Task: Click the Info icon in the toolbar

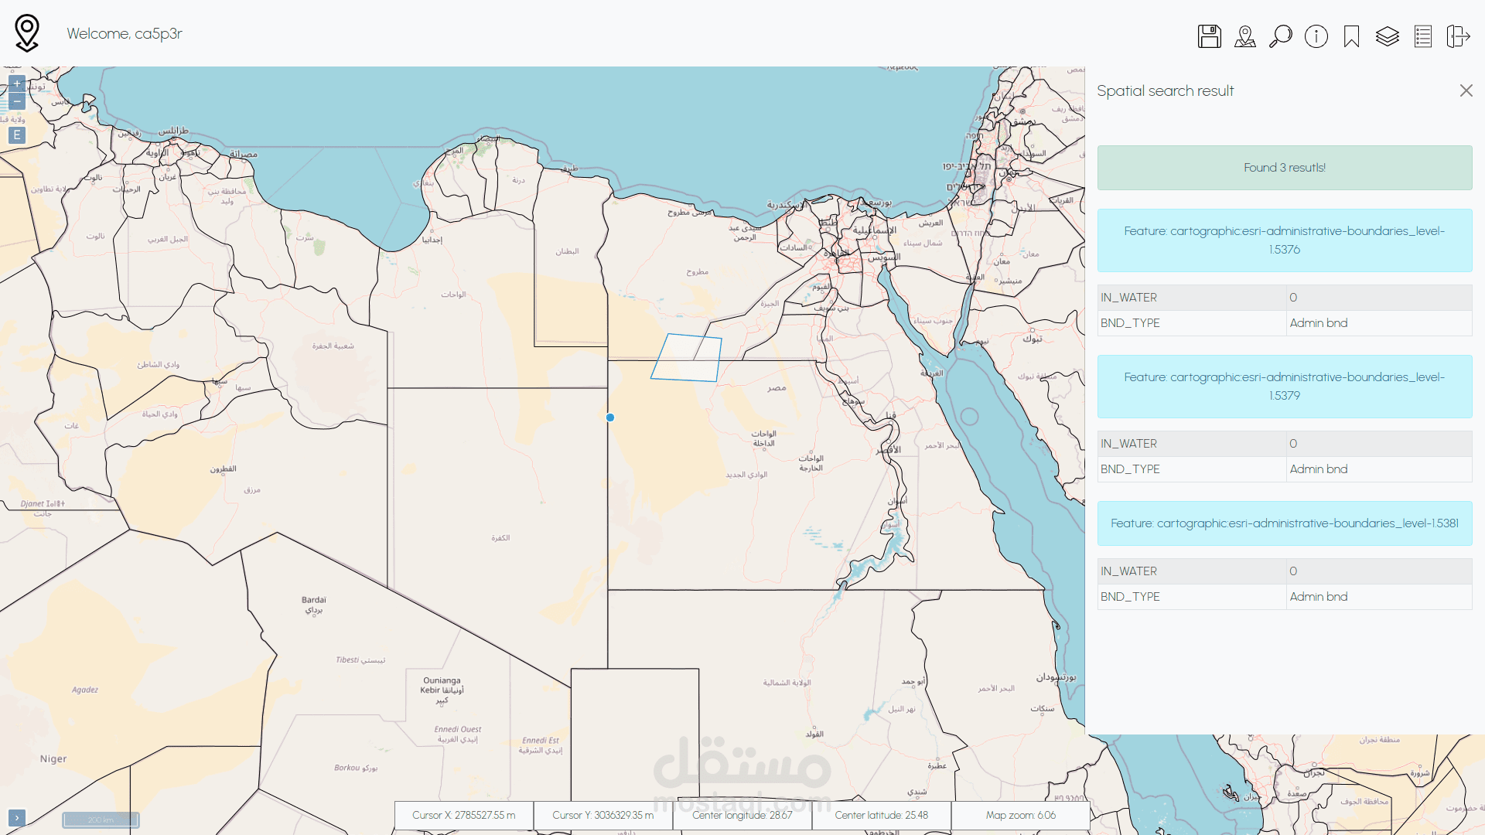Action: (x=1316, y=36)
